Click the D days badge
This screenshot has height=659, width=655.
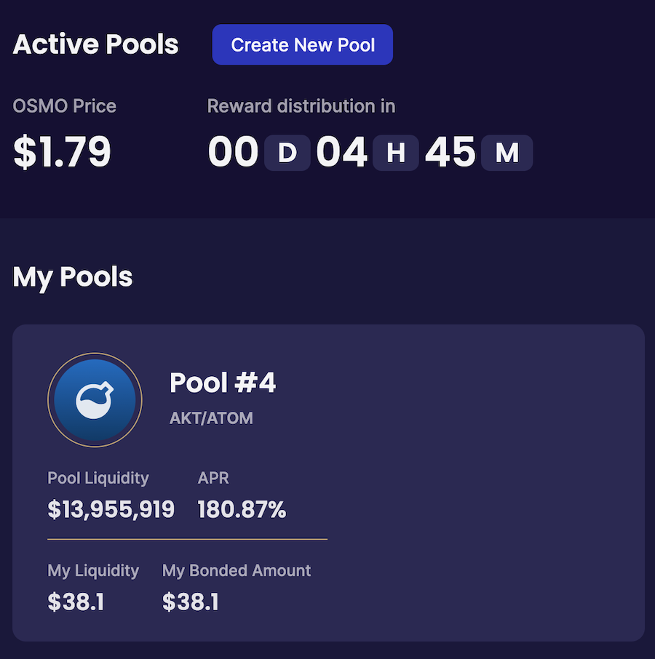coord(287,153)
